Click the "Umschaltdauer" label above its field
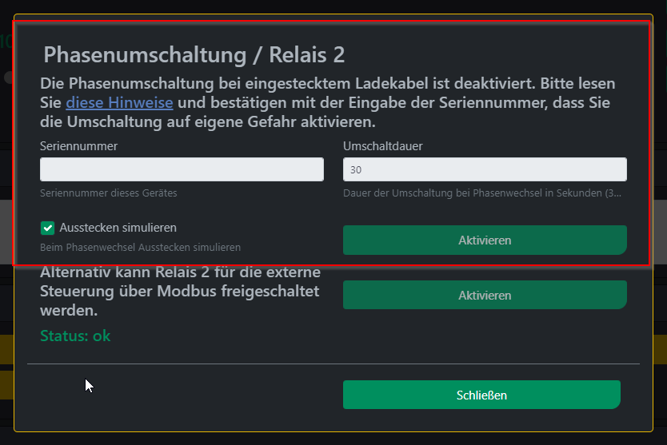 point(383,146)
